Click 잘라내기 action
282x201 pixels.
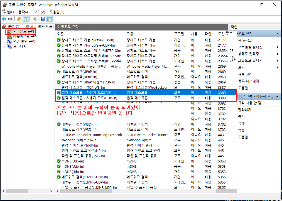click(245, 110)
